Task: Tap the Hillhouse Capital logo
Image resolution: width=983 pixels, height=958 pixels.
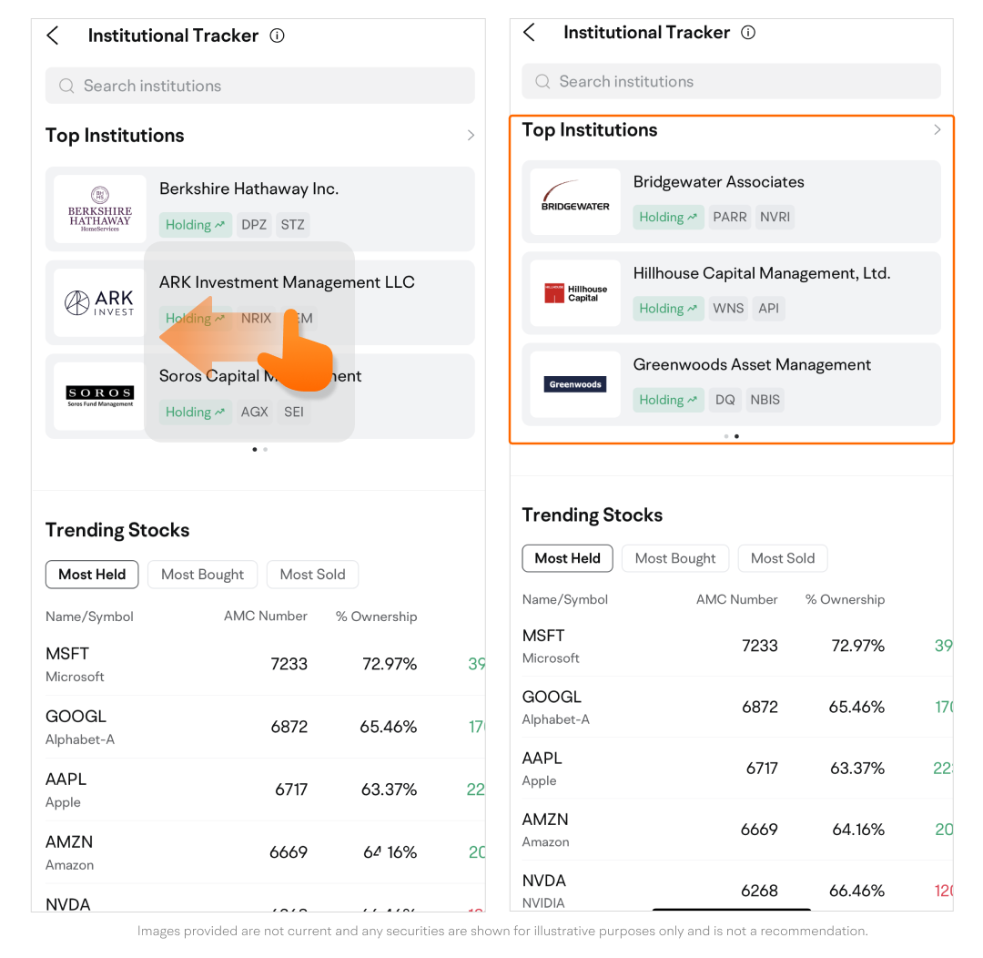Action: (x=575, y=293)
